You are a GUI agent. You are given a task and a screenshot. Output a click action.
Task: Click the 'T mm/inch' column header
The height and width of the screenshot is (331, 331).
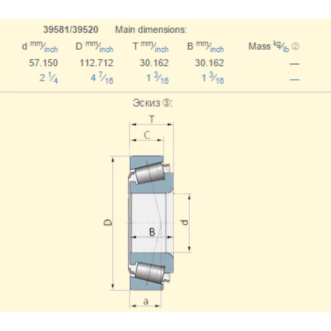coord(151,47)
